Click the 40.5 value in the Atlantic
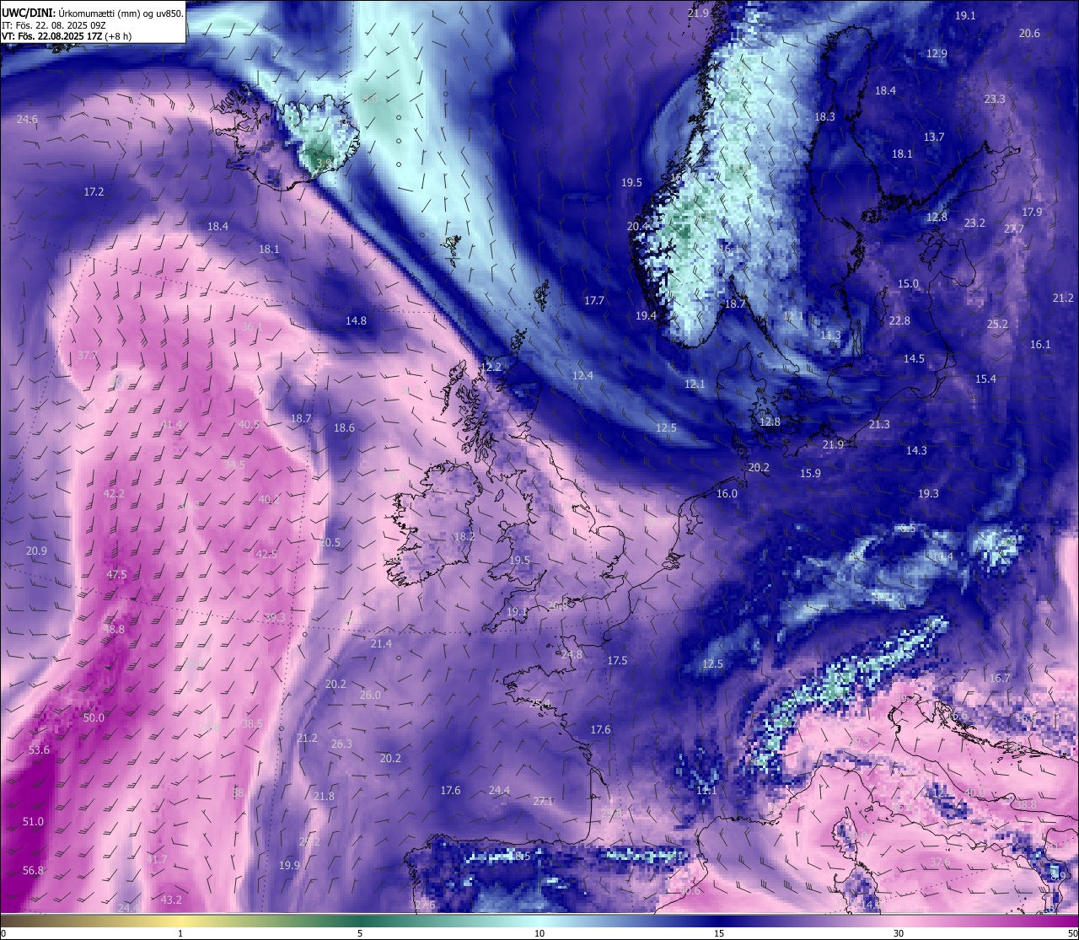Screen dimensions: 1079x940 (x=249, y=425)
